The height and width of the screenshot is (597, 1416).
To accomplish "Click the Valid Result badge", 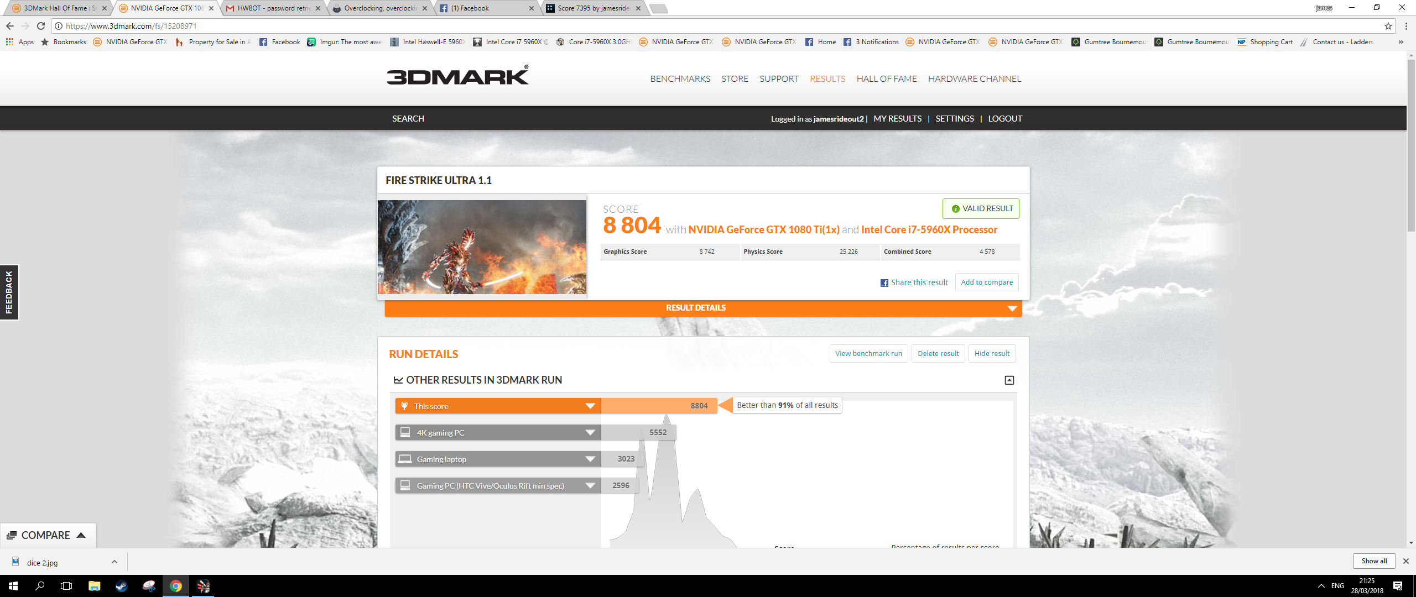I will coord(981,209).
